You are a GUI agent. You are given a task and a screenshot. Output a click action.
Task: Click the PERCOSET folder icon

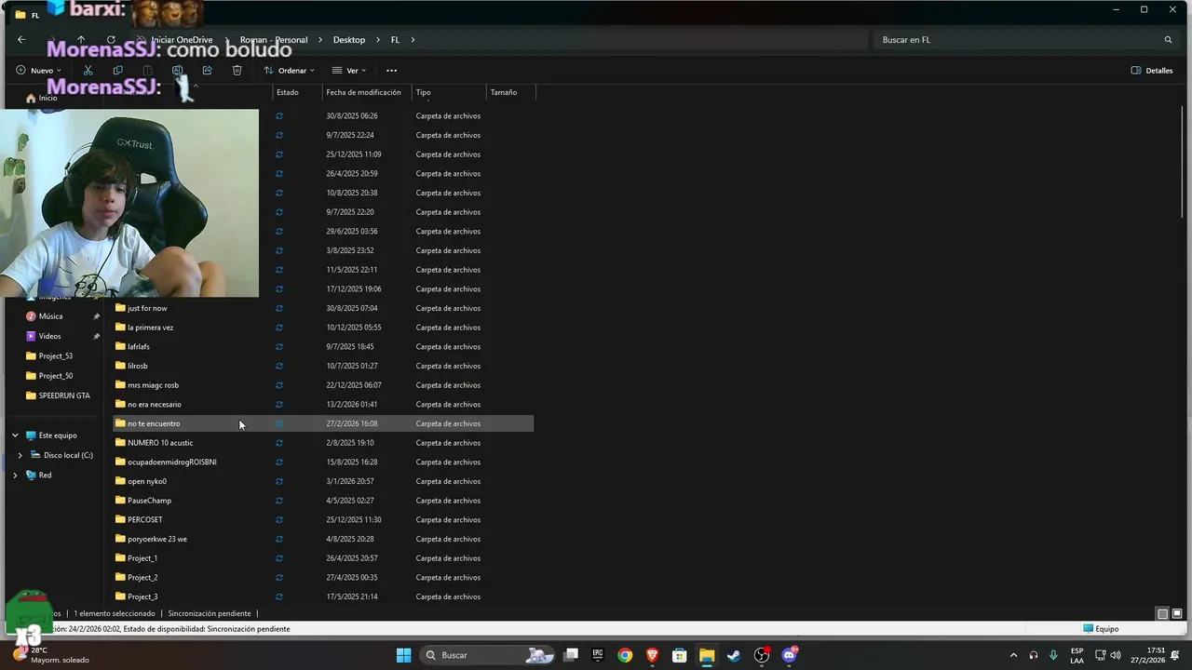tap(120, 519)
